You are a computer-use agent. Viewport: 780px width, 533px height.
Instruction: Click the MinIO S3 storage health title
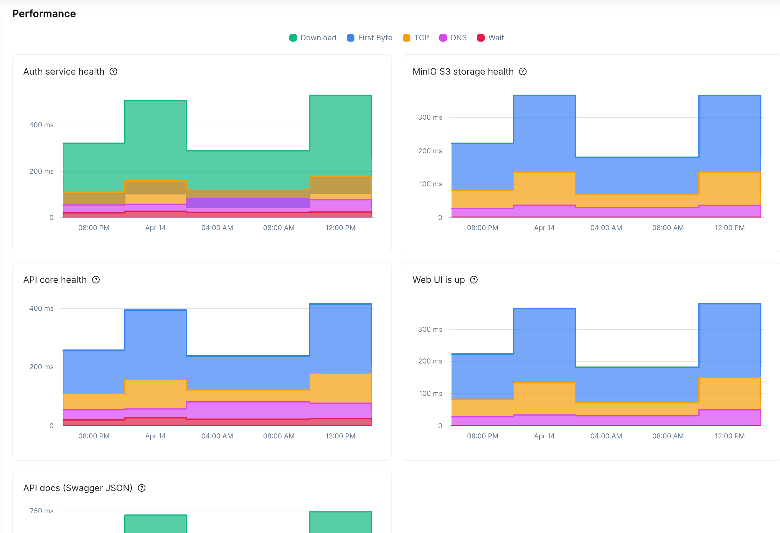point(463,71)
